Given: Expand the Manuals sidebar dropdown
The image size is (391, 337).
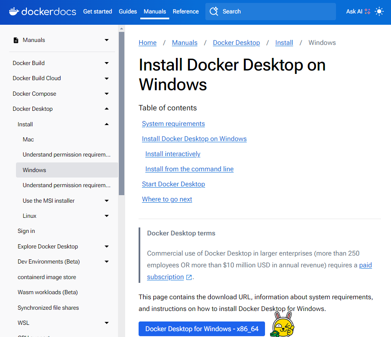Looking at the screenshot, I should 107,40.
